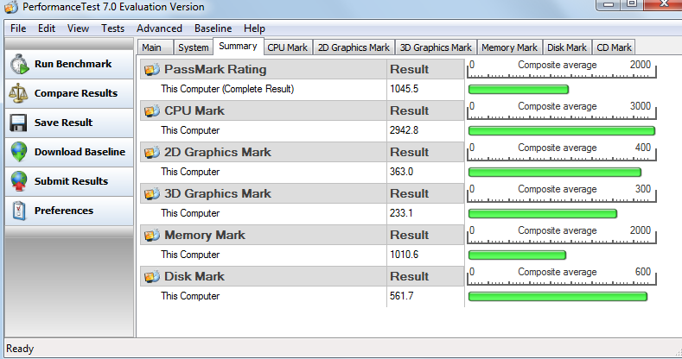Click the Disk Mark green result bar
This screenshot has width=682, height=359.
coord(558,297)
